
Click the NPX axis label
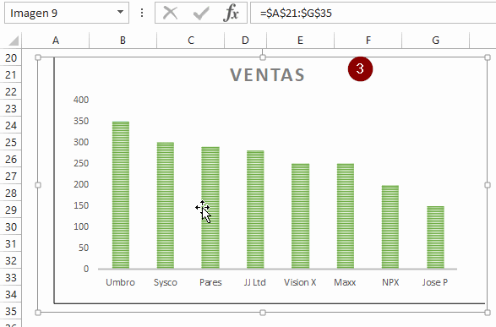click(390, 282)
